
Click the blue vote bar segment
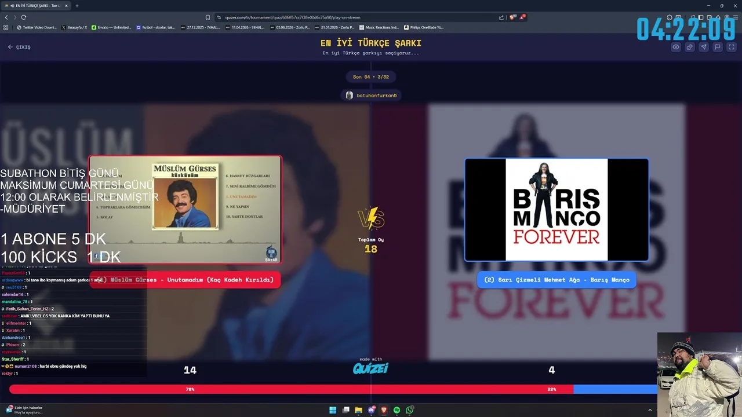click(615, 389)
